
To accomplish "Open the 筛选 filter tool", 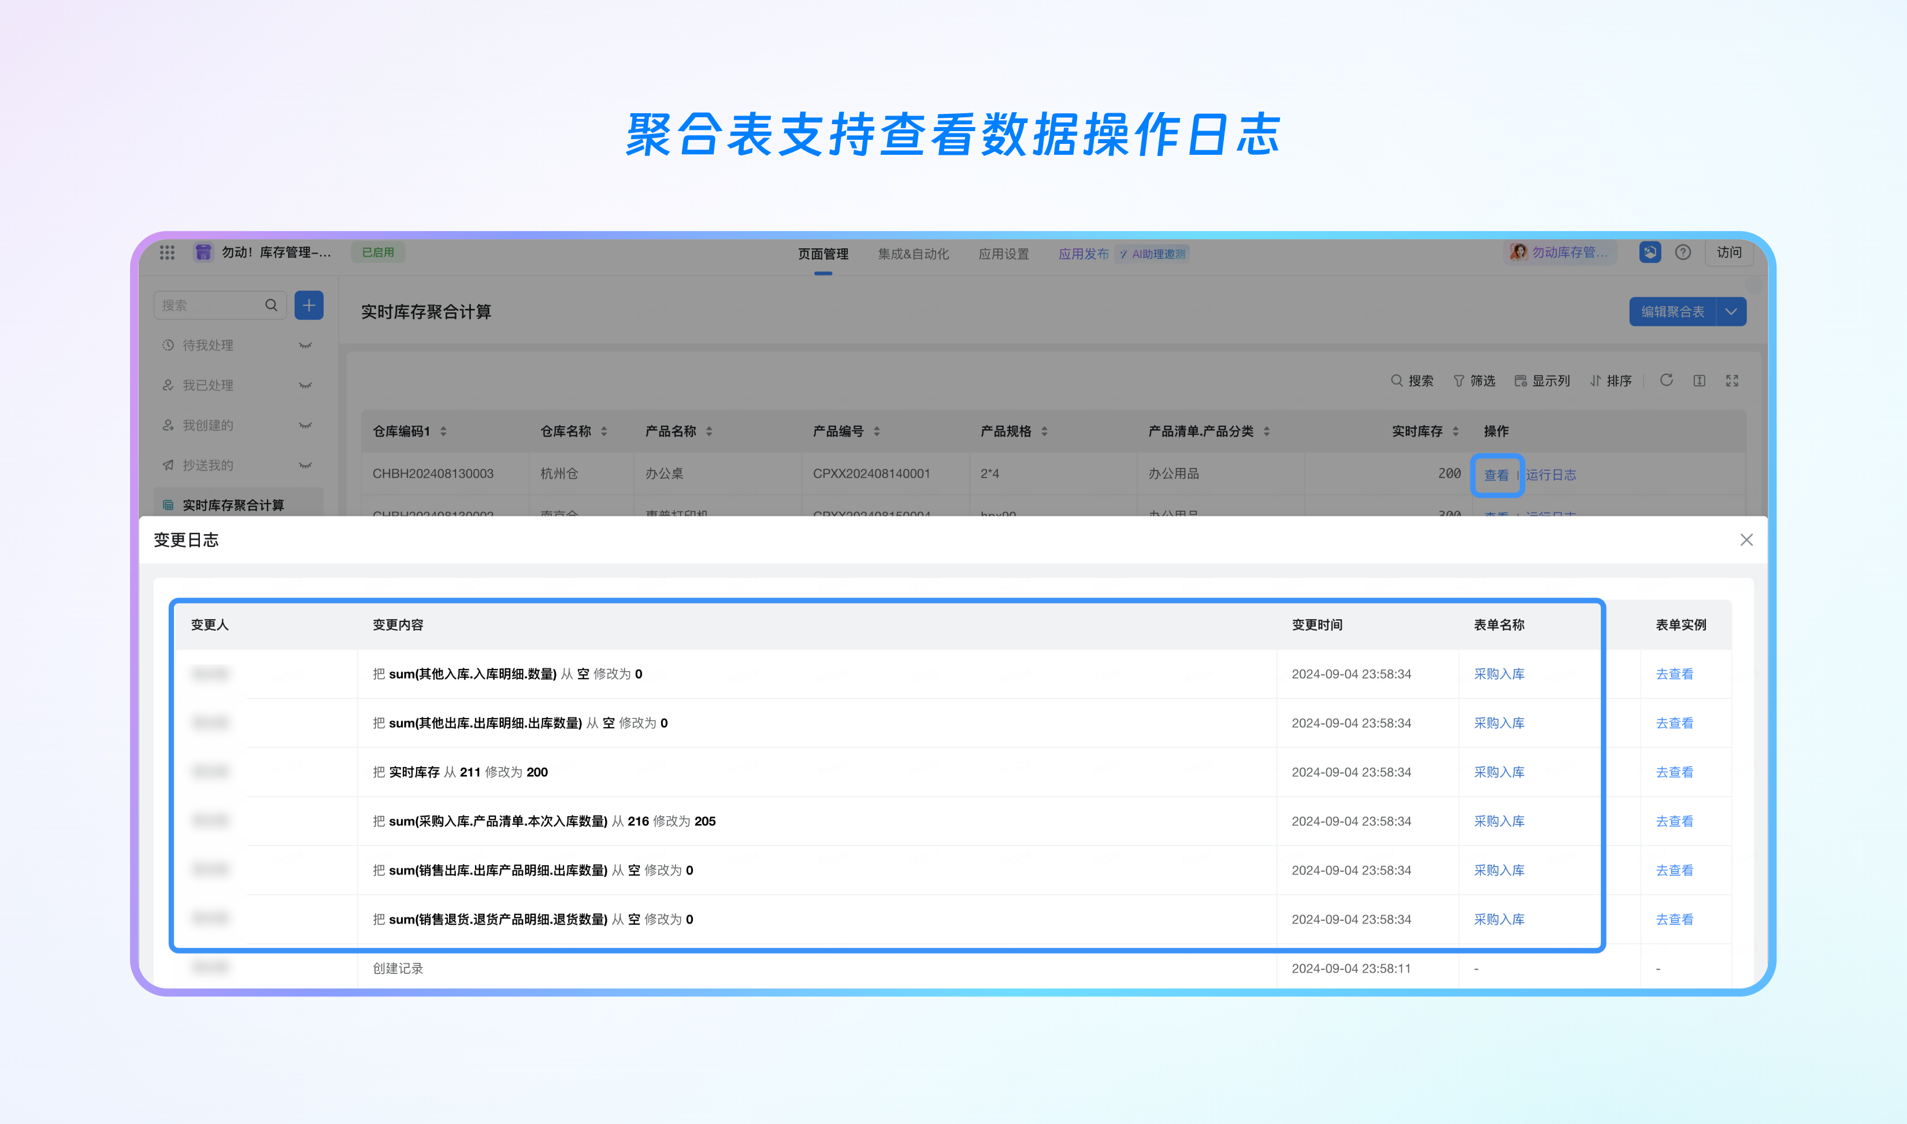I will [x=1474, y=380].
